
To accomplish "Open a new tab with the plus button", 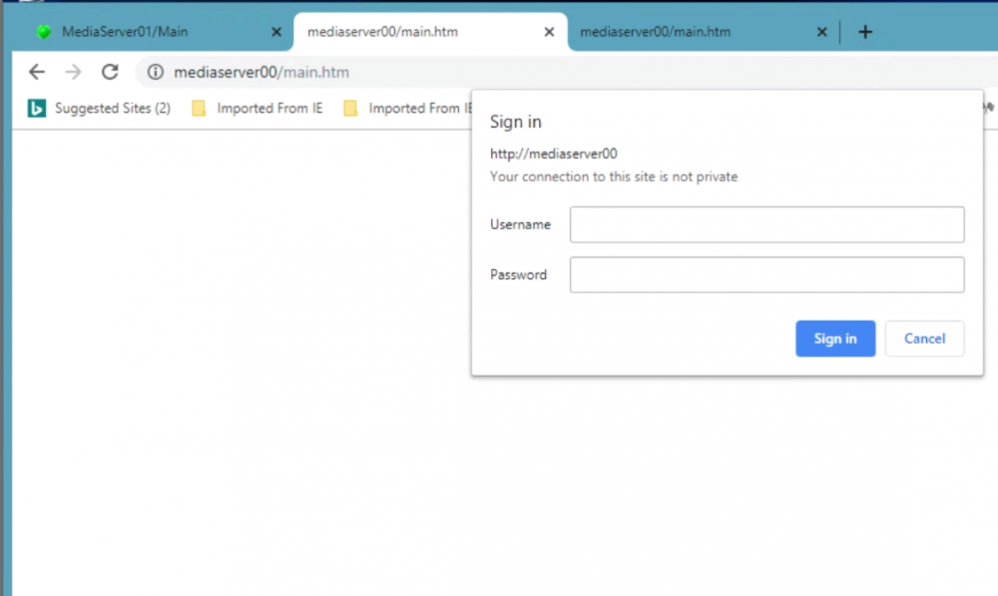I will [x=865, y=32].
